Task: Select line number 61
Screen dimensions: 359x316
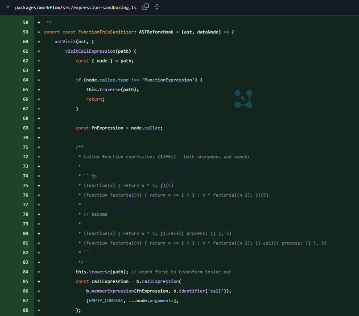Action: (25, 51)
